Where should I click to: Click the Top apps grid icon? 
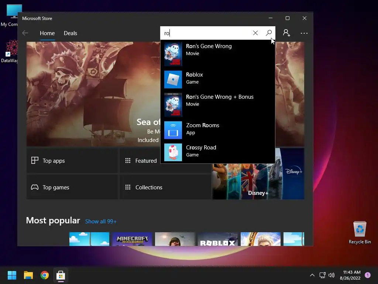35,160
